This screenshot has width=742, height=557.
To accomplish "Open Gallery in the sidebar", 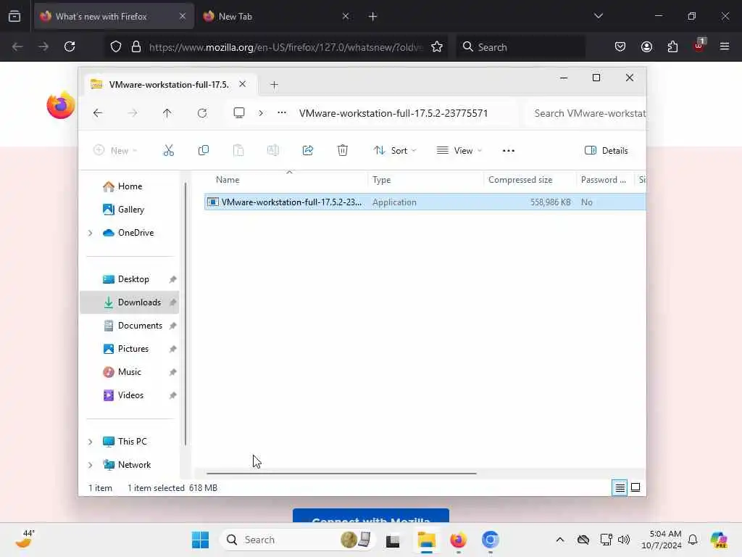I will [130, 210].
